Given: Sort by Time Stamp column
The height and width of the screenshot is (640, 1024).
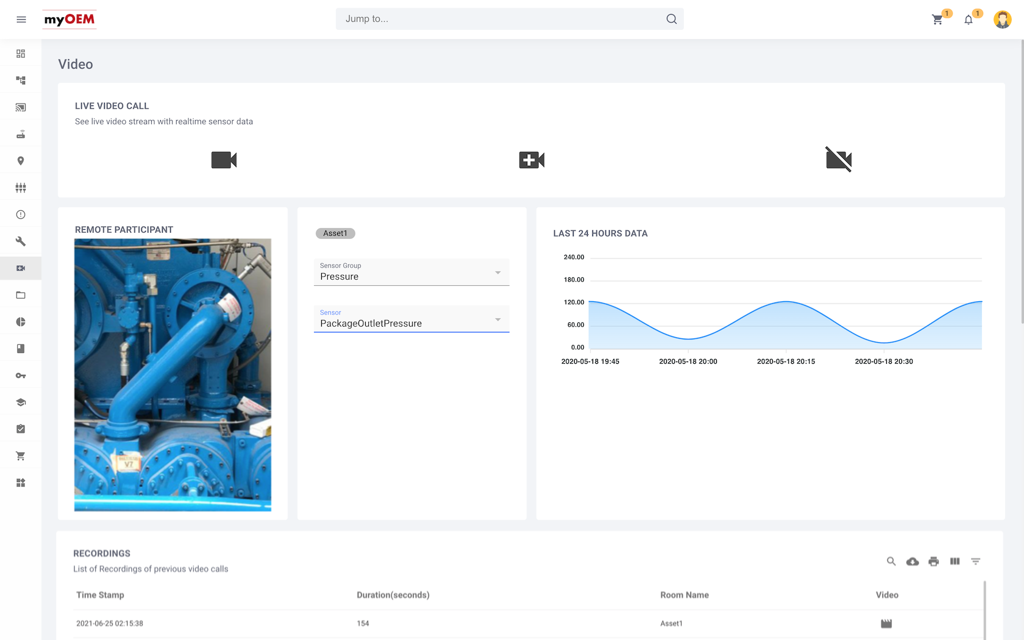Looking at the screenshot, I should pos(100,595).
